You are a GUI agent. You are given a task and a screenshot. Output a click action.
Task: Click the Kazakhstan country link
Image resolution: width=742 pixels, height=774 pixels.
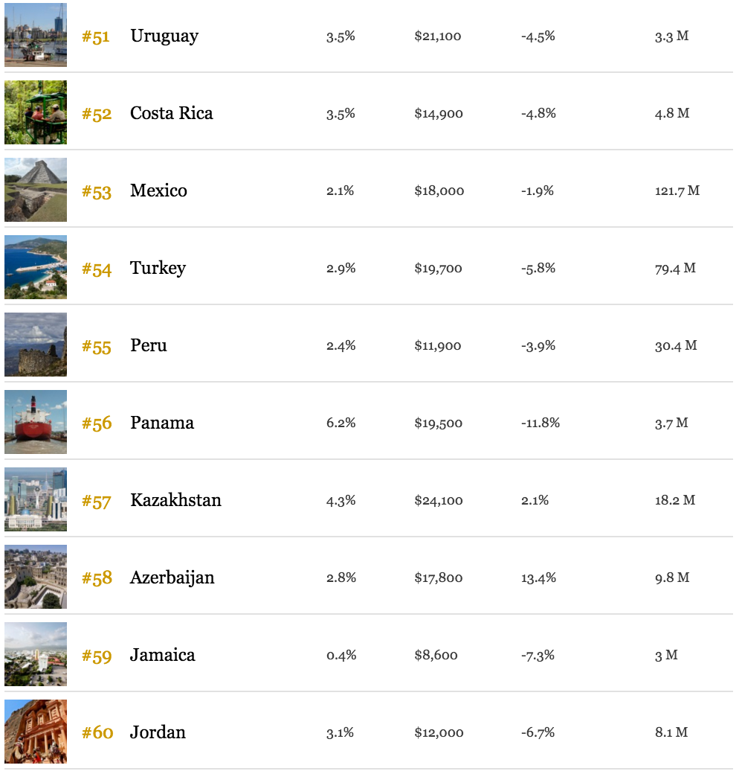tap(175, 500)
